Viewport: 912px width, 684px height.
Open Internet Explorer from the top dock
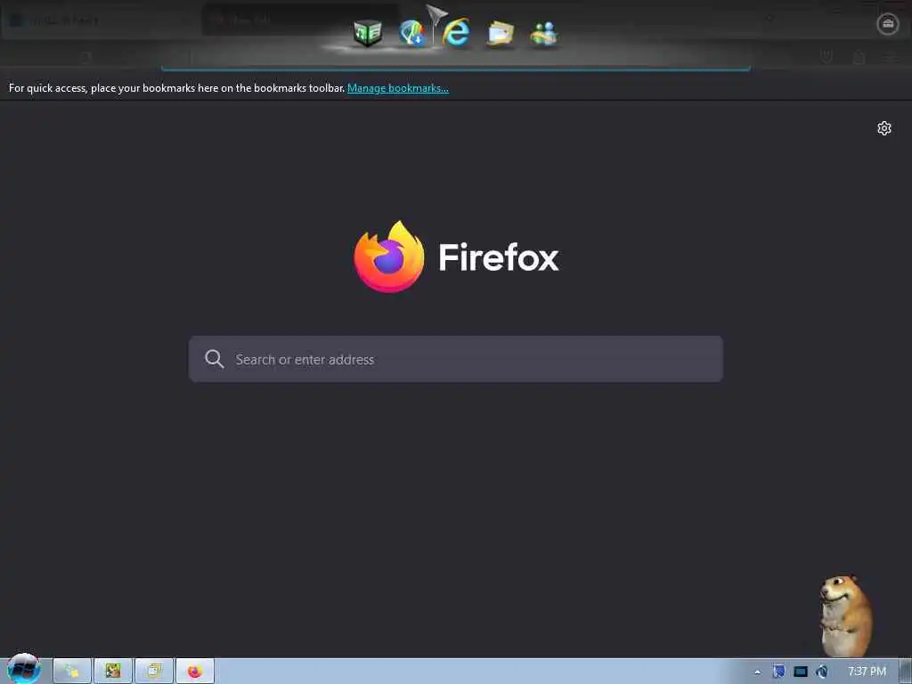456,32
